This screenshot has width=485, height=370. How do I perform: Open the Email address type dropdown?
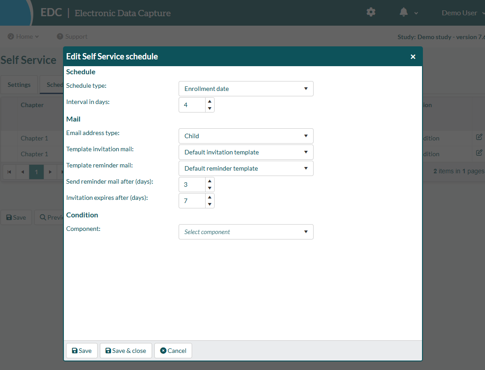[x=246, y=136]
